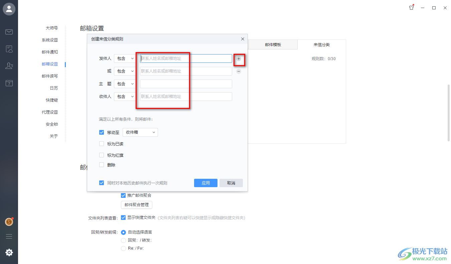Viewport: 451px width, 264px height.
Task: Toggle the 显示快捷文件夹 checkbox
Action: click(123, 218)
